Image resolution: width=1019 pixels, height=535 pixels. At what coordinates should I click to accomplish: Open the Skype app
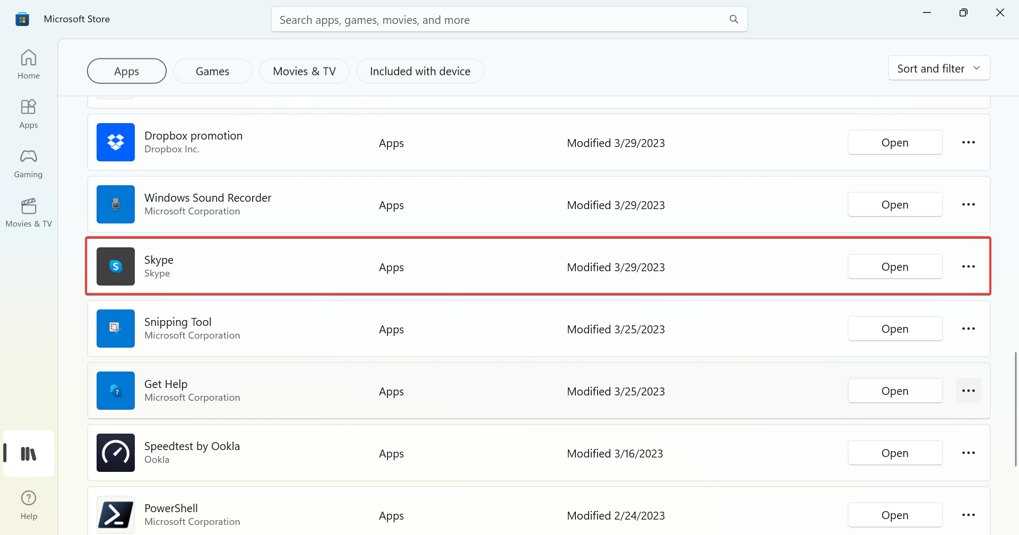[x=895, y=266]
